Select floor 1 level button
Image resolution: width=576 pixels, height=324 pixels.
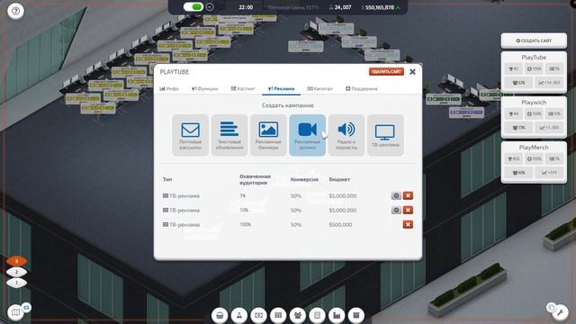16,283
